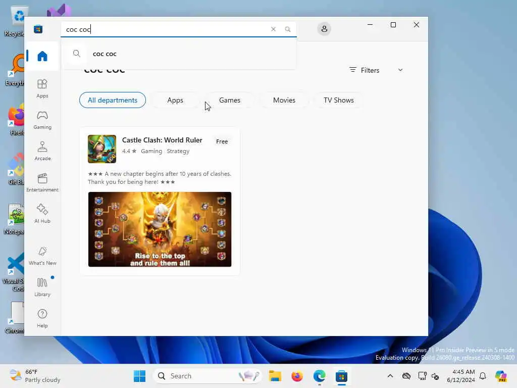
Task: Open the Arcade section in the sidebar
Action: pos(42,151)
